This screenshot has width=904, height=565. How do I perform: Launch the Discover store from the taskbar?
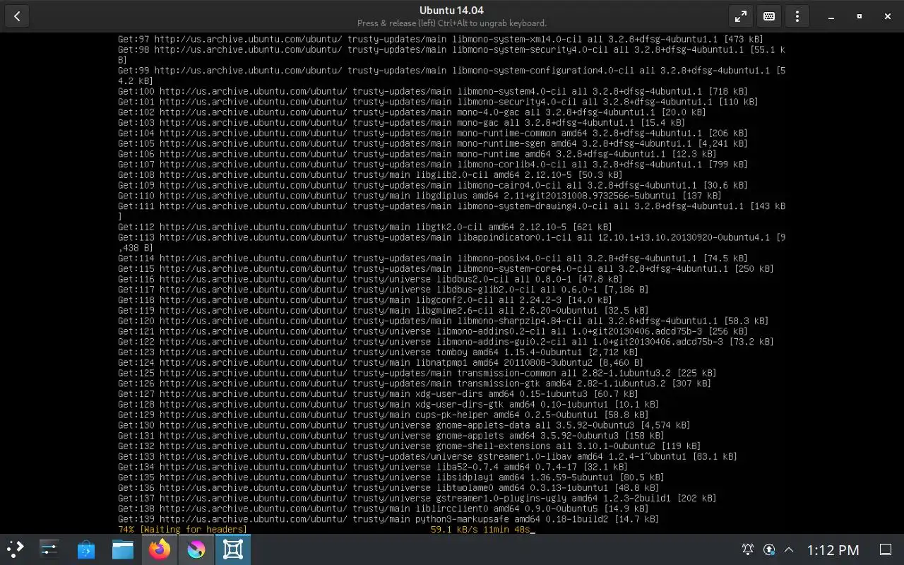(86, 549)
